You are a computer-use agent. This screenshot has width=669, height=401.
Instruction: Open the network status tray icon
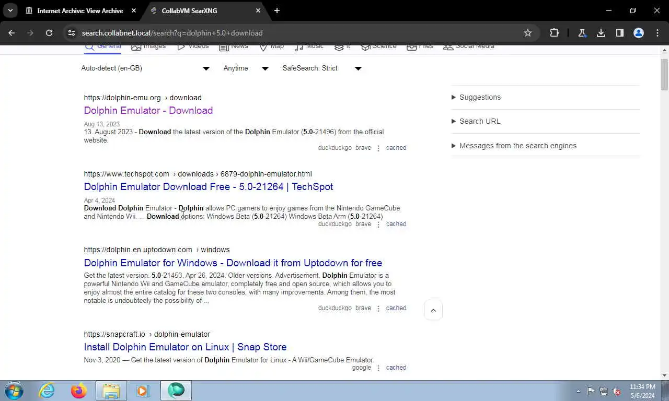604,391
